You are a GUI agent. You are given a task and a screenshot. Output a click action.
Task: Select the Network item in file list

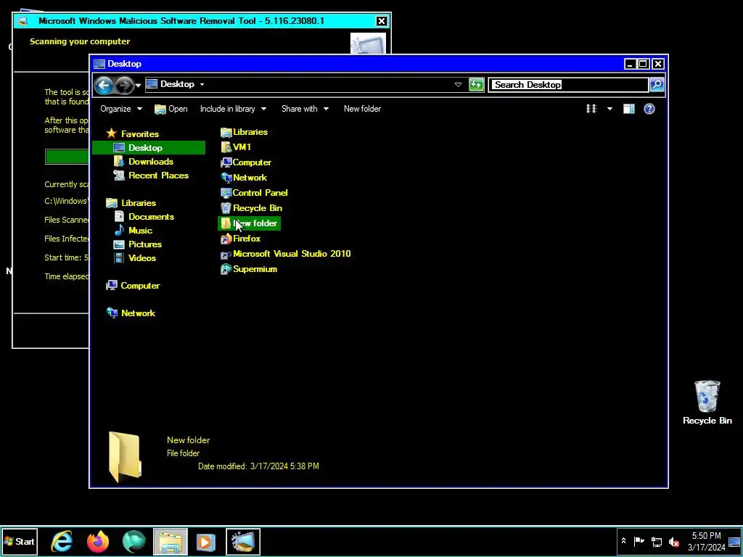point(244,178)
